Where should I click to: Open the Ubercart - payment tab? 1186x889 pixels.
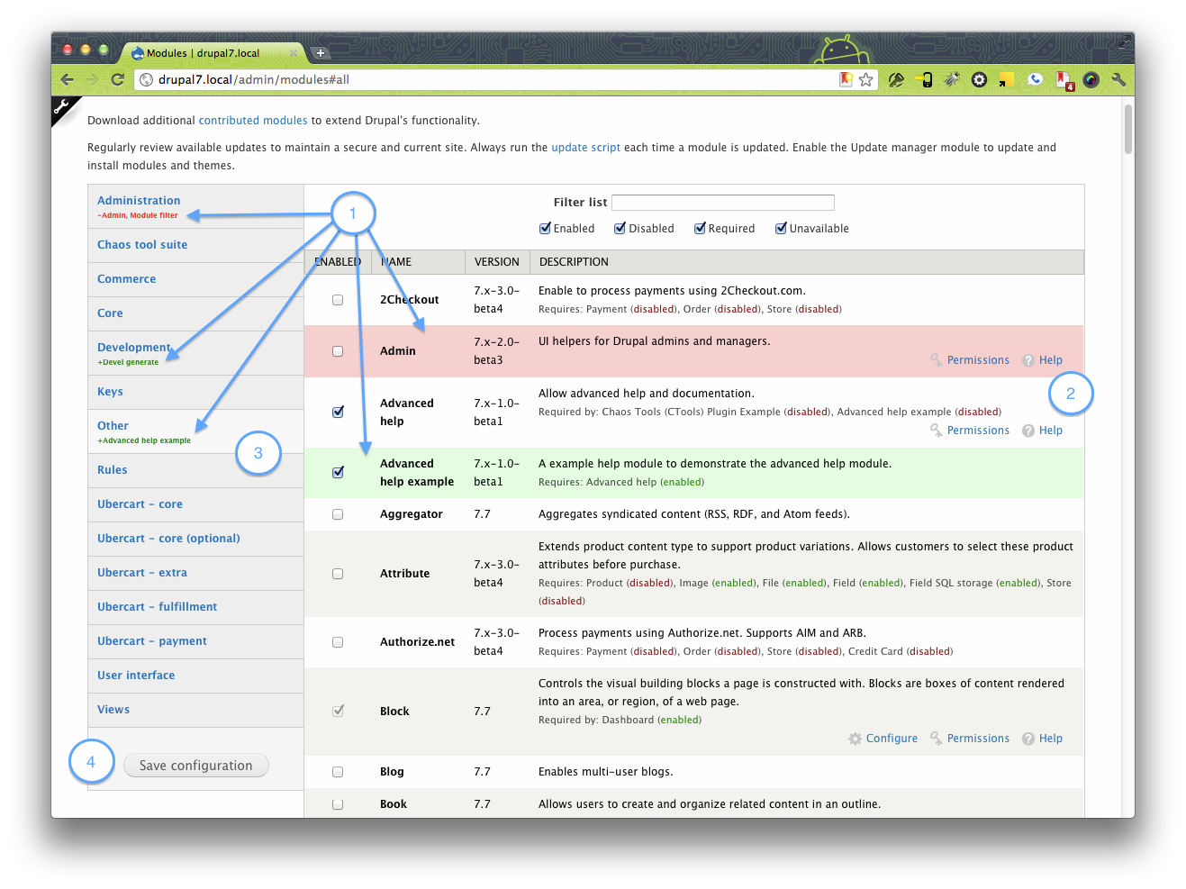coord(195,641)
